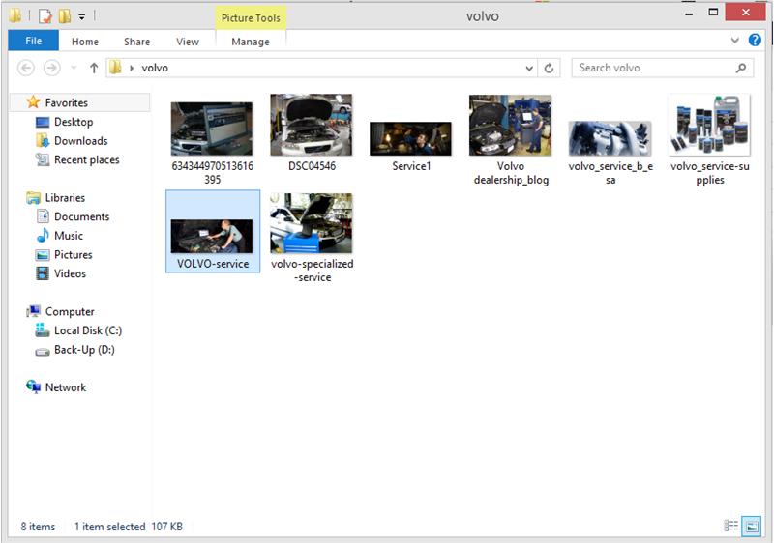Click the 8 items count in status bar

(x=38, y=527)
